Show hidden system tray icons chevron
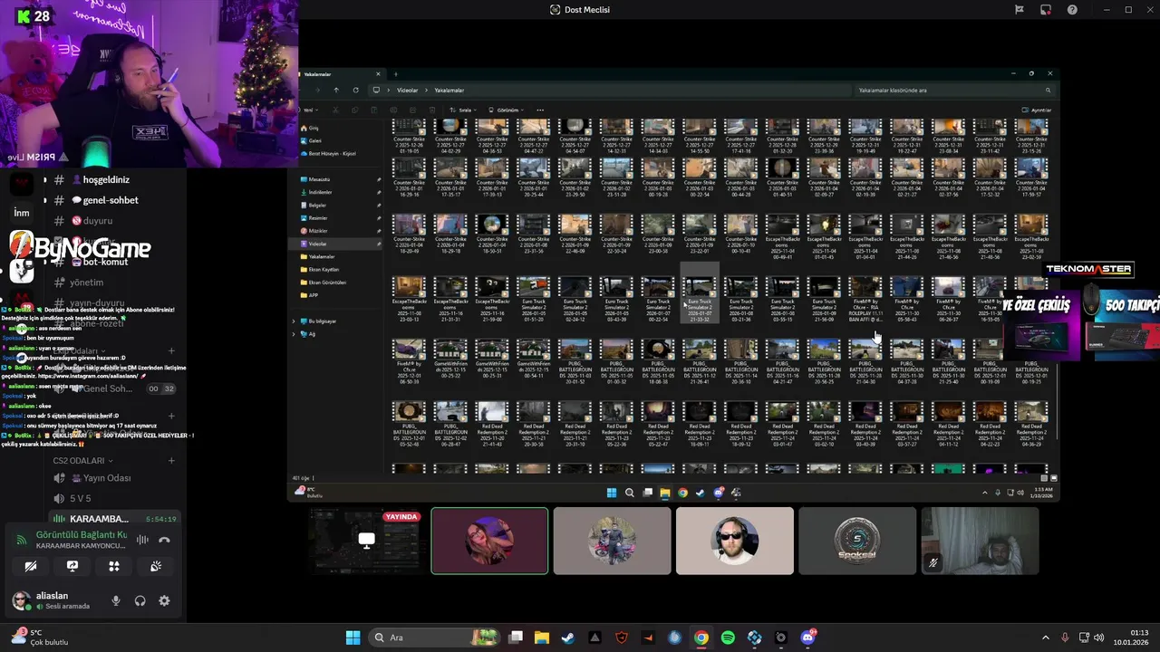 click(x=1045, y=638)
